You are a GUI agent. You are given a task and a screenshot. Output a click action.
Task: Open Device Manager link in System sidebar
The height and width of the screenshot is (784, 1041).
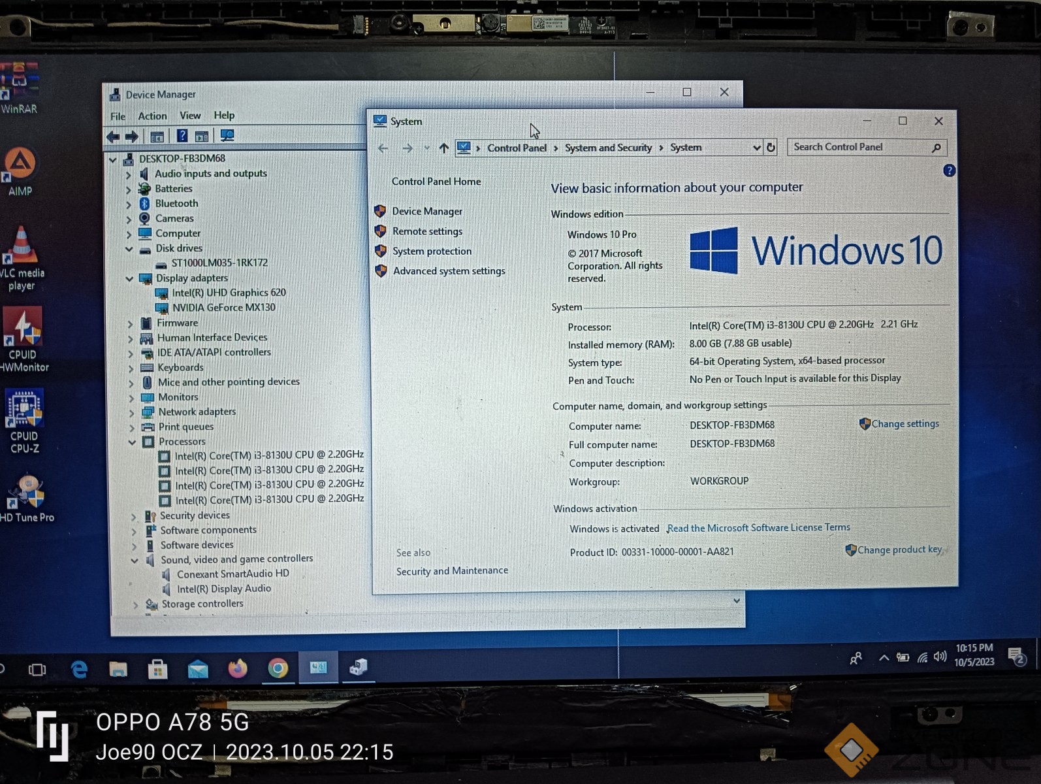point(427,212)
